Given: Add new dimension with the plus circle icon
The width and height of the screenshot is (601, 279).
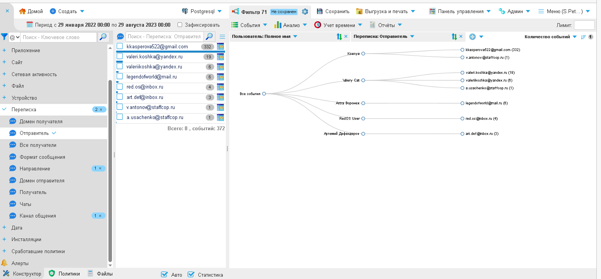Looking at the screenshot, I should click(x=472, y=37).
